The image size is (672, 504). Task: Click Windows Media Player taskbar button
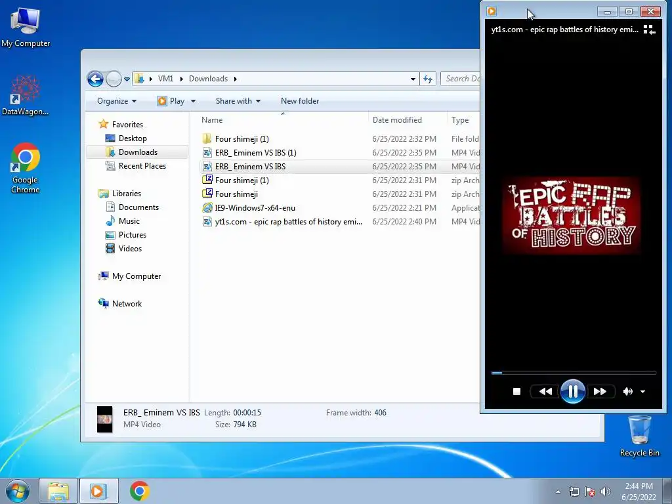pyautogui.click(x=98, y=491)
